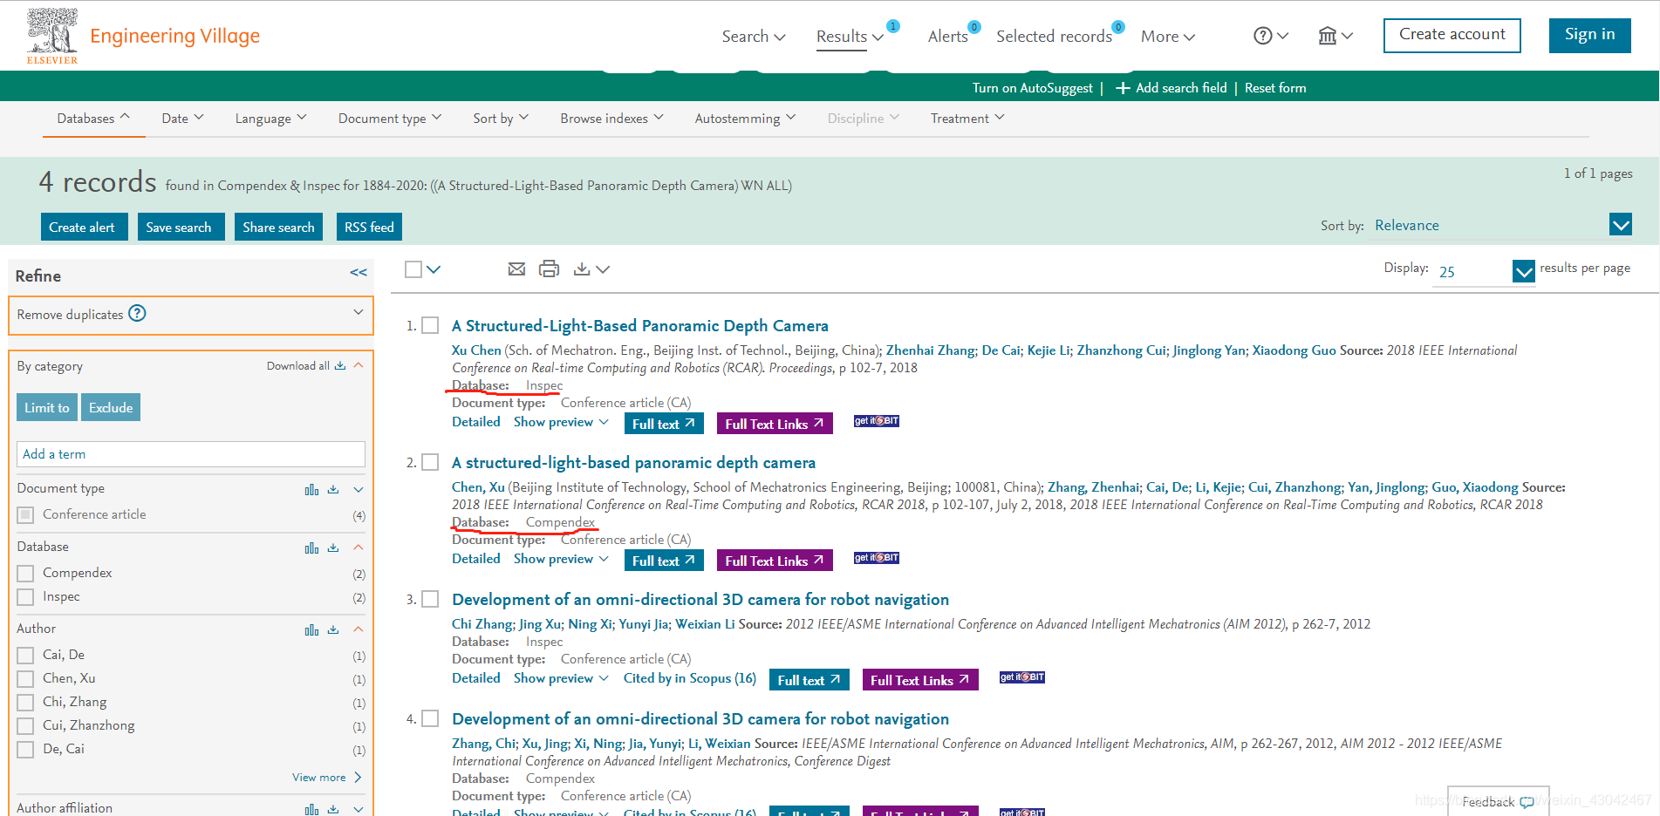1660x816 pixels.
Task: Tick the Cai, De author checkbox
Action: pos(25,656)
